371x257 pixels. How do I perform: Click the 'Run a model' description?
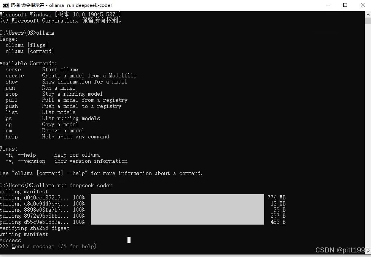coord(59,88)
